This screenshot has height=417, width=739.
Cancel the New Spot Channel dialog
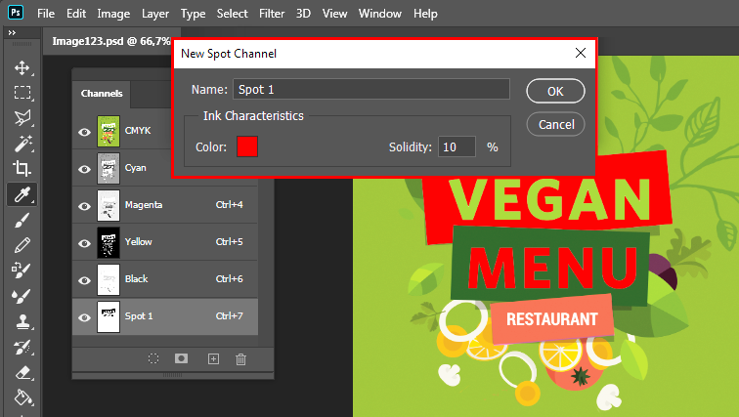click(555, 124)
